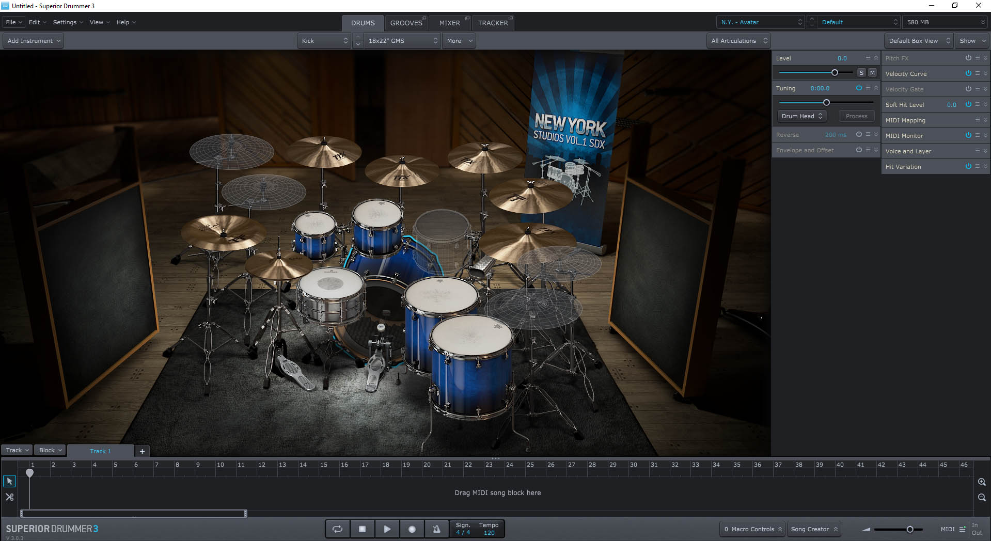Toggle the loop playback icon
This screenshot has width=991, height=541.
[x=337, y=529]
